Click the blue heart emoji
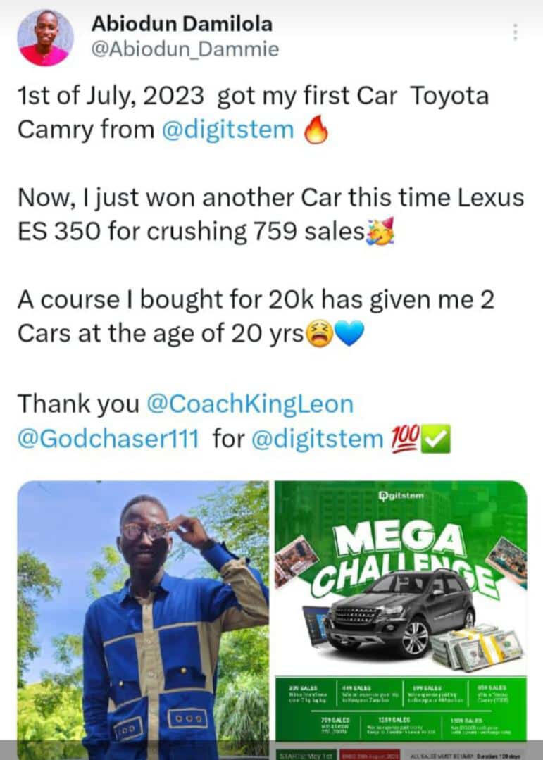This screenshot has width=543, height=760. click(x=349, y=334)
